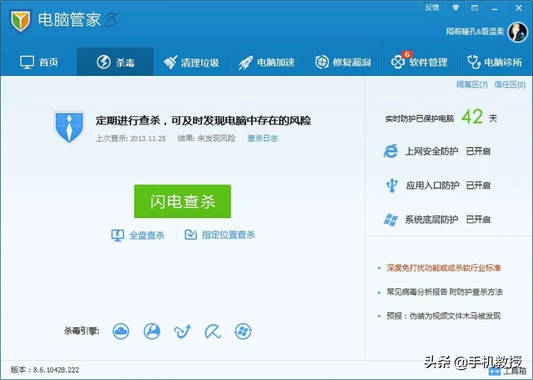Click the 反馈 feedback button
The width and height of the screenshot is (533, 380).
(432, 8)
